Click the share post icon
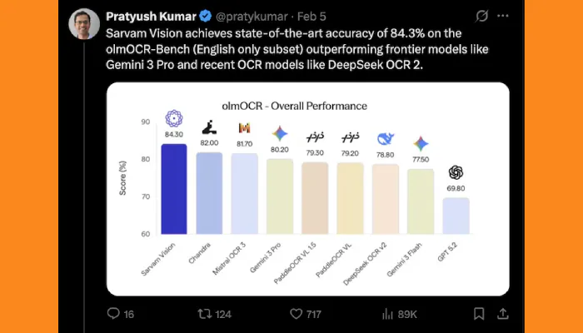 [502, 314]
